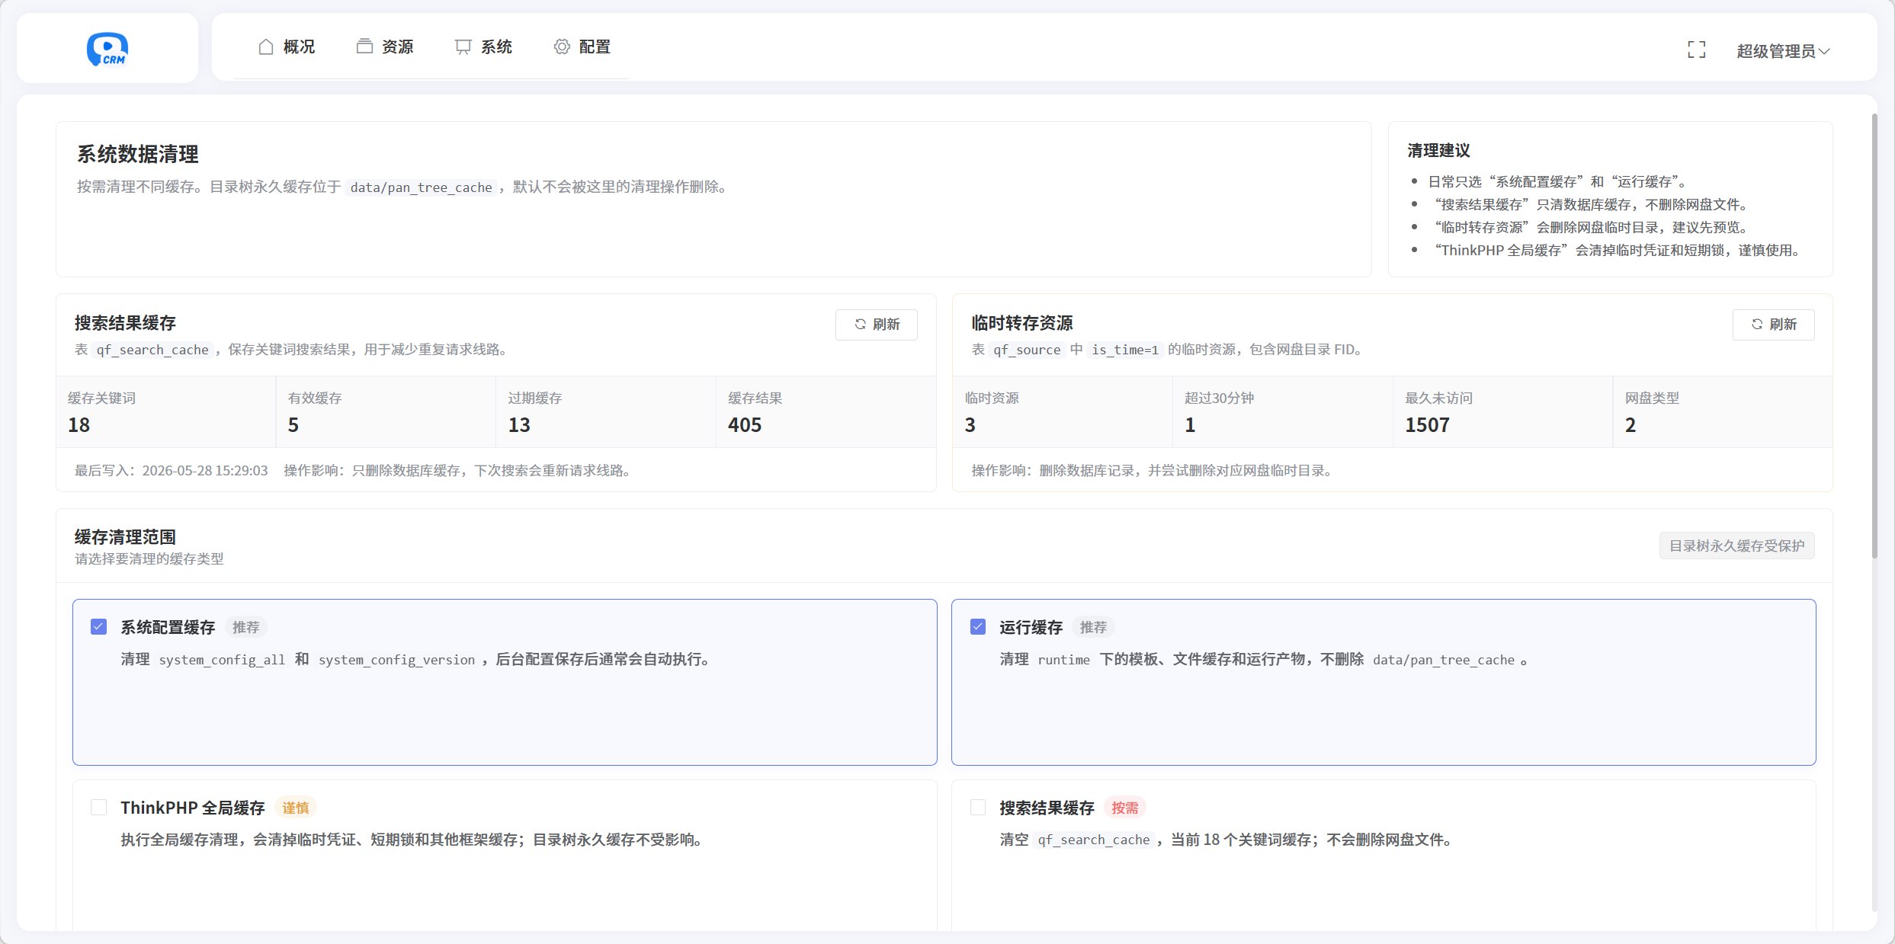The height and width of the screenshot is (944, 1895).
Task: Click the 清理建议 heading
Action: tap(1438, 151)
